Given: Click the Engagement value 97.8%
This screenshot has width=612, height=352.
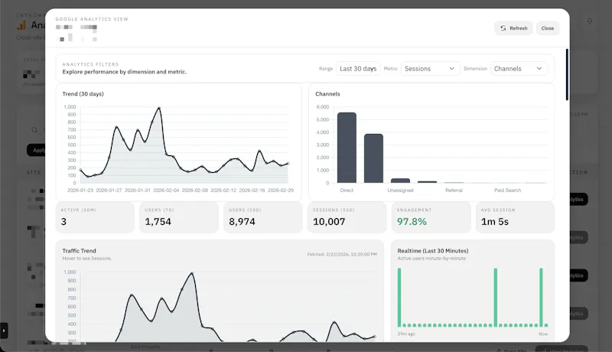Looking at the screenshot, I should [x=412, y=222].
